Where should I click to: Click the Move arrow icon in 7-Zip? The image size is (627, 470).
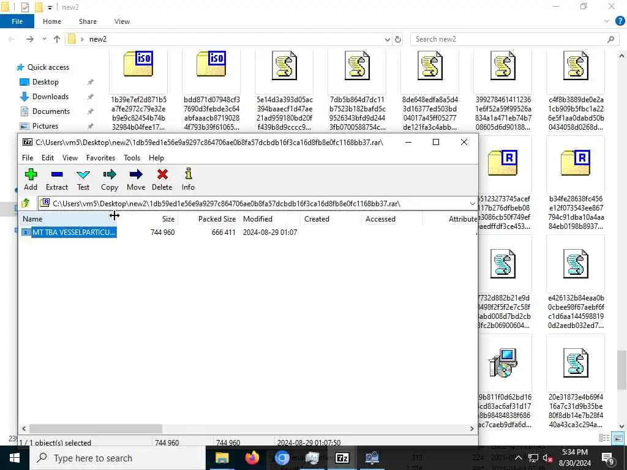(136, 179)
